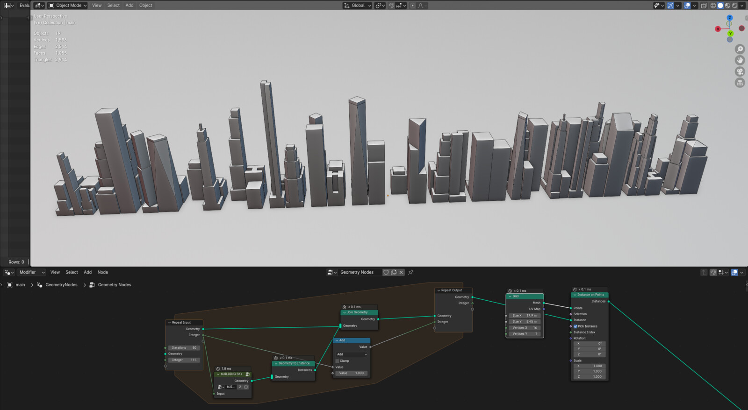Image resolution: width=748 pixels, height=410 pixels.
Task: Toggle X-ray mode
Action: (704, 5)
